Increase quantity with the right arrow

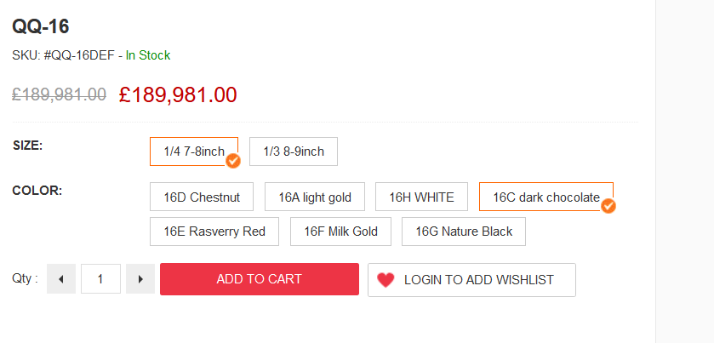(x=140, y=279)
